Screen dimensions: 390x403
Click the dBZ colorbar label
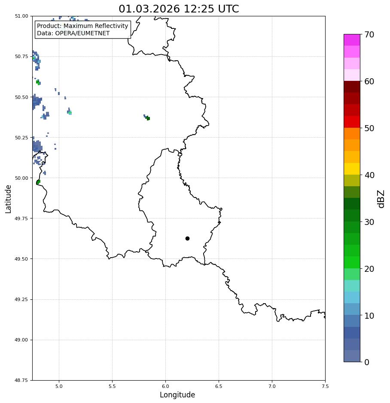[381, 199]
